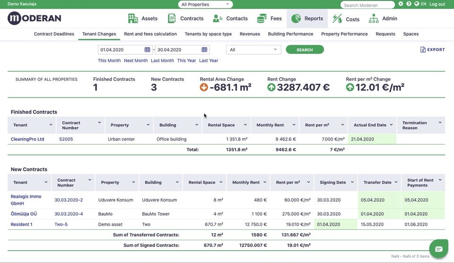Open tenant Ölimüüja OÜ
Screen dimensions: 454x263
pos(24,214)
